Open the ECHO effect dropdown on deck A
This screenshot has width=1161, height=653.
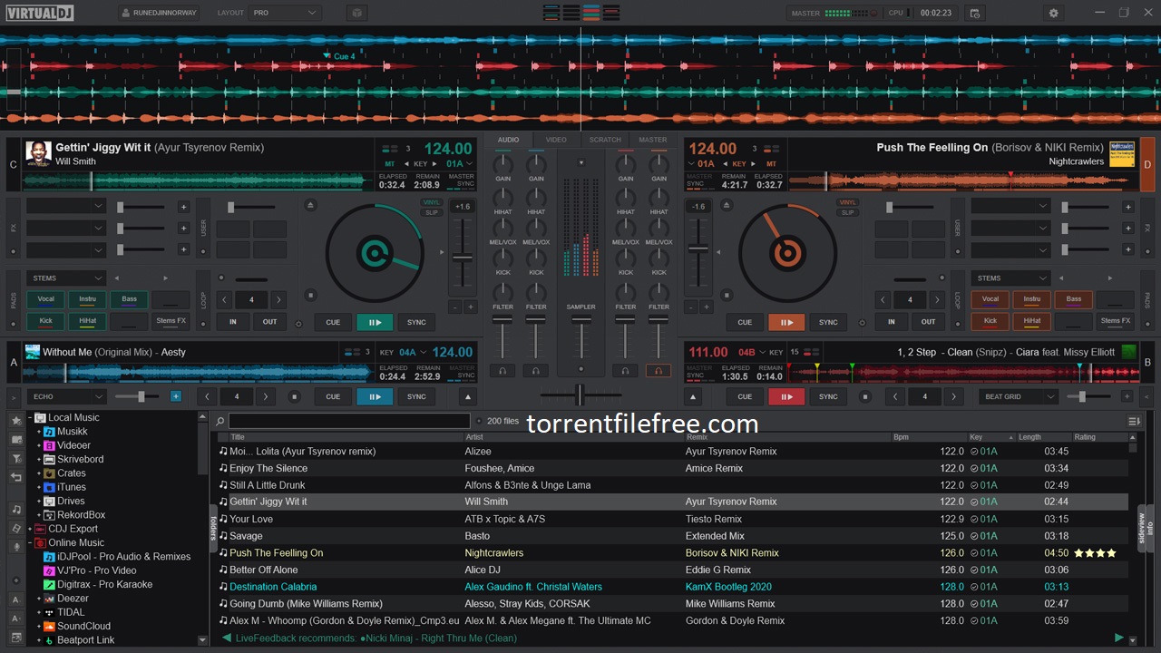[67, 396]
